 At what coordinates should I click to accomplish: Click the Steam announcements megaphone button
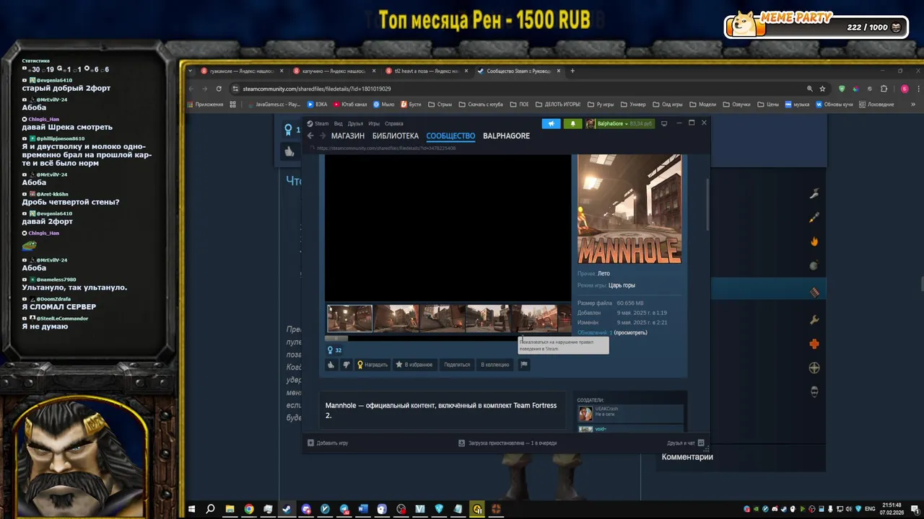(x=551, y=123)
